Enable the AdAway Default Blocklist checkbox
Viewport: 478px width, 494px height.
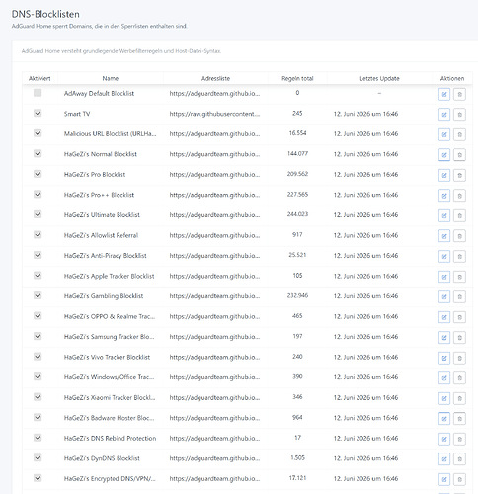pos(38,93)
